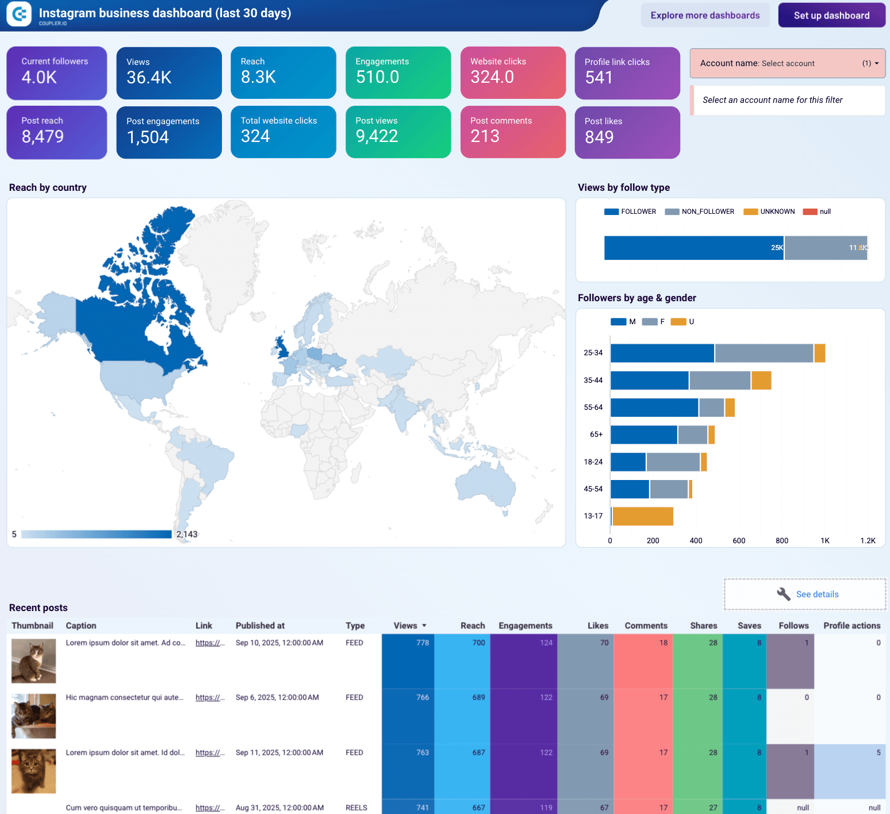Click the U gender legend swatch
Viewport: 890px width, 814px height.
(678, 322)
